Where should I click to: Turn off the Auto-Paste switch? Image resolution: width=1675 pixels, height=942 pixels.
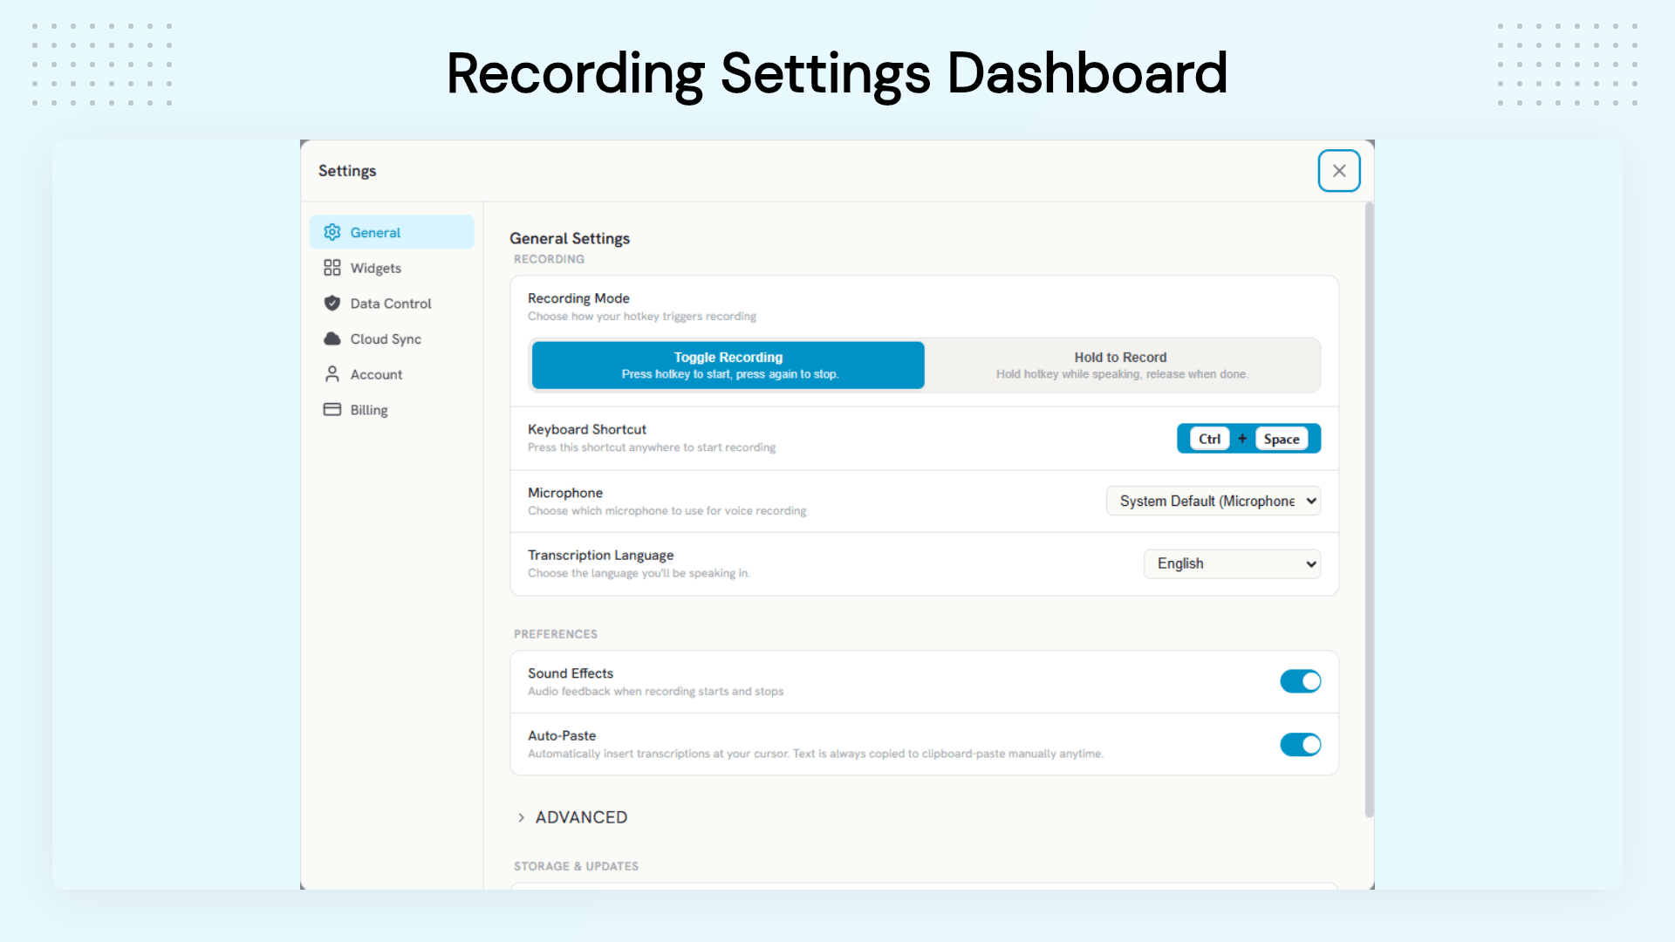(1300, 744)
